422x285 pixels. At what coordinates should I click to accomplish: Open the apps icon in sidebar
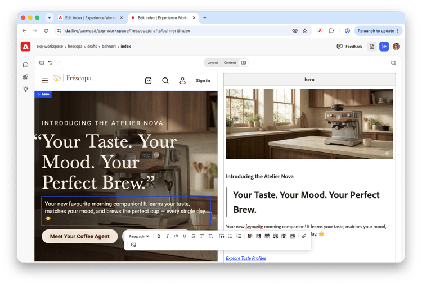(x=25, y=77)
